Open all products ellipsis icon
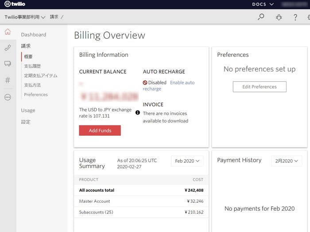310x232 pixels. point(8,97)
